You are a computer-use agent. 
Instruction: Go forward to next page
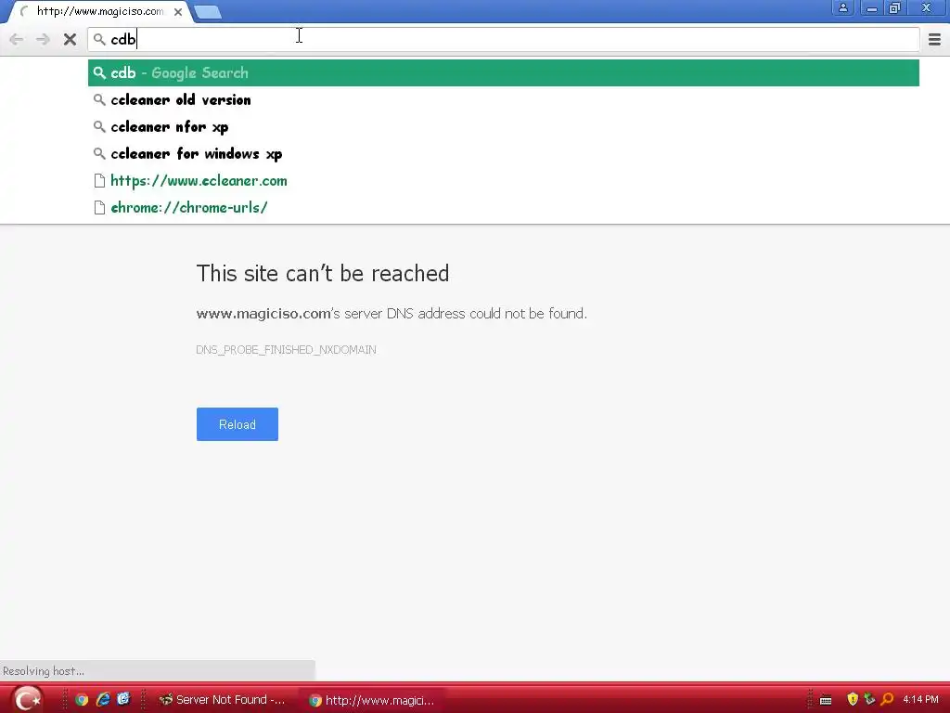[x=43, y=40]
